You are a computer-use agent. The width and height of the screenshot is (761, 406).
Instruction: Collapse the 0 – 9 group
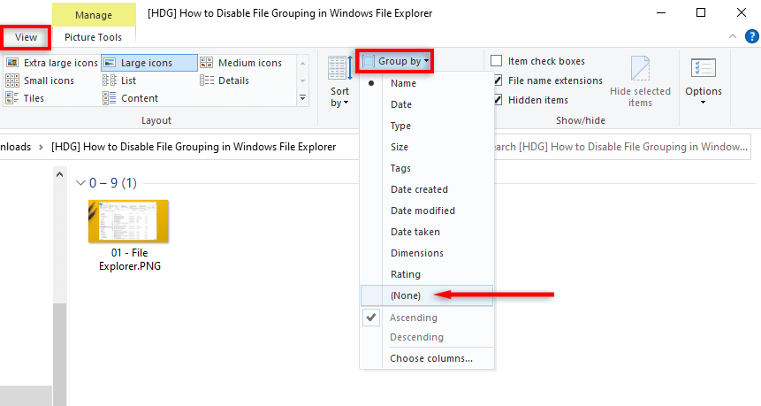click(x=82, y=183)
